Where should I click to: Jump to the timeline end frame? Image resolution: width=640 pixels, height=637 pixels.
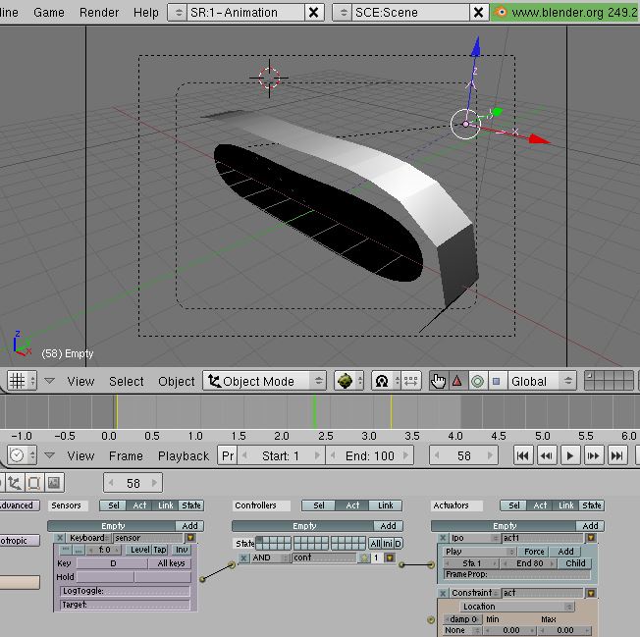point(616,455)
